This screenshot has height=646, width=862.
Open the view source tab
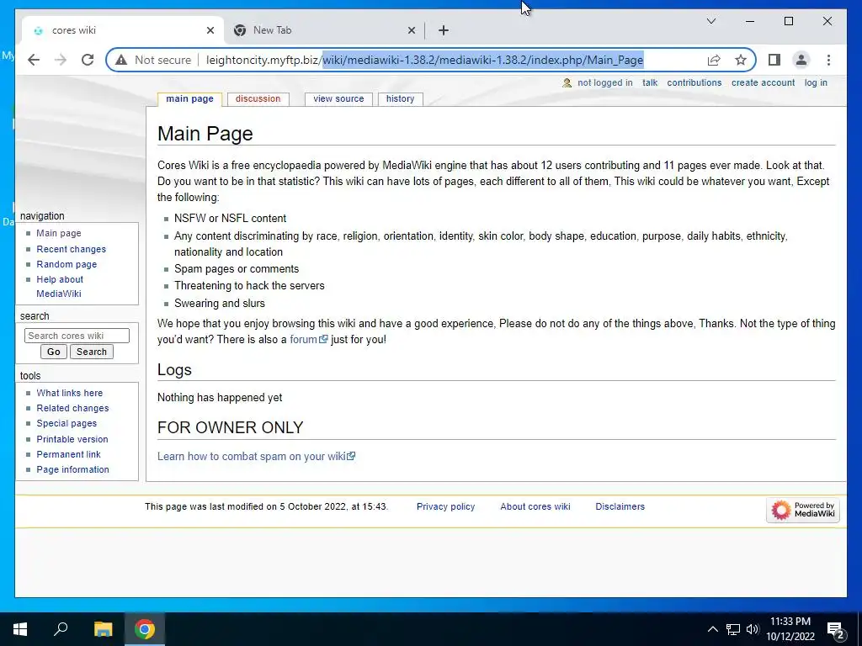338,99
